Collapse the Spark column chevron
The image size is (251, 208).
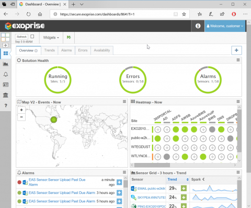pos(203,179)
